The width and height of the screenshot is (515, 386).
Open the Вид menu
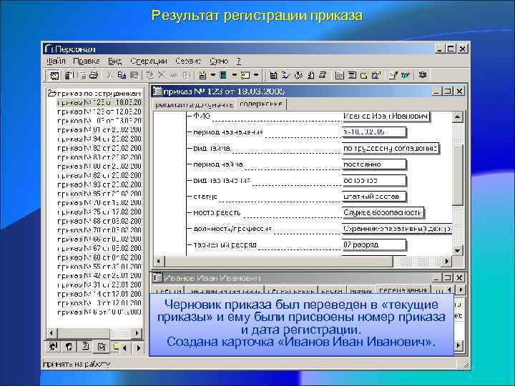click(115, 61)
